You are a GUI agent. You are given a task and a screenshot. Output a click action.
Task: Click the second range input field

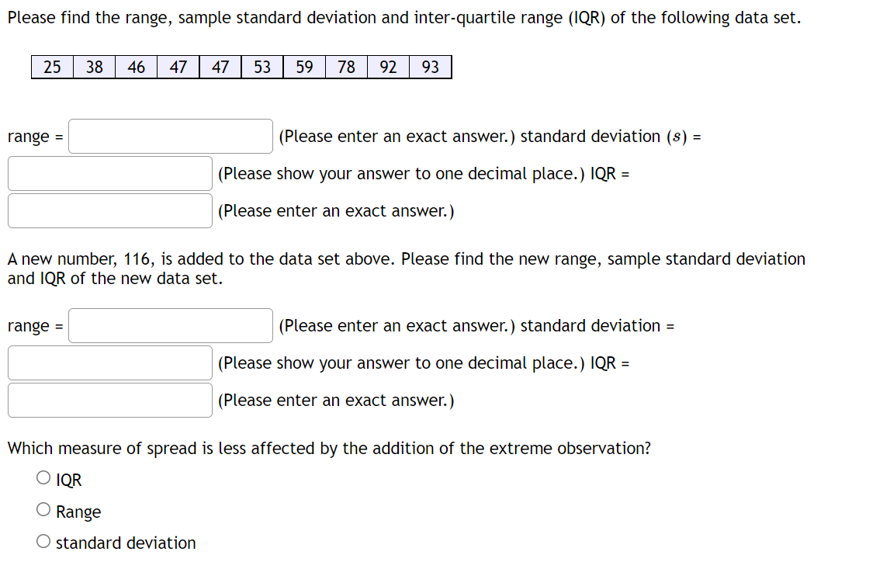pyautogui.click(x=170, y=325)
